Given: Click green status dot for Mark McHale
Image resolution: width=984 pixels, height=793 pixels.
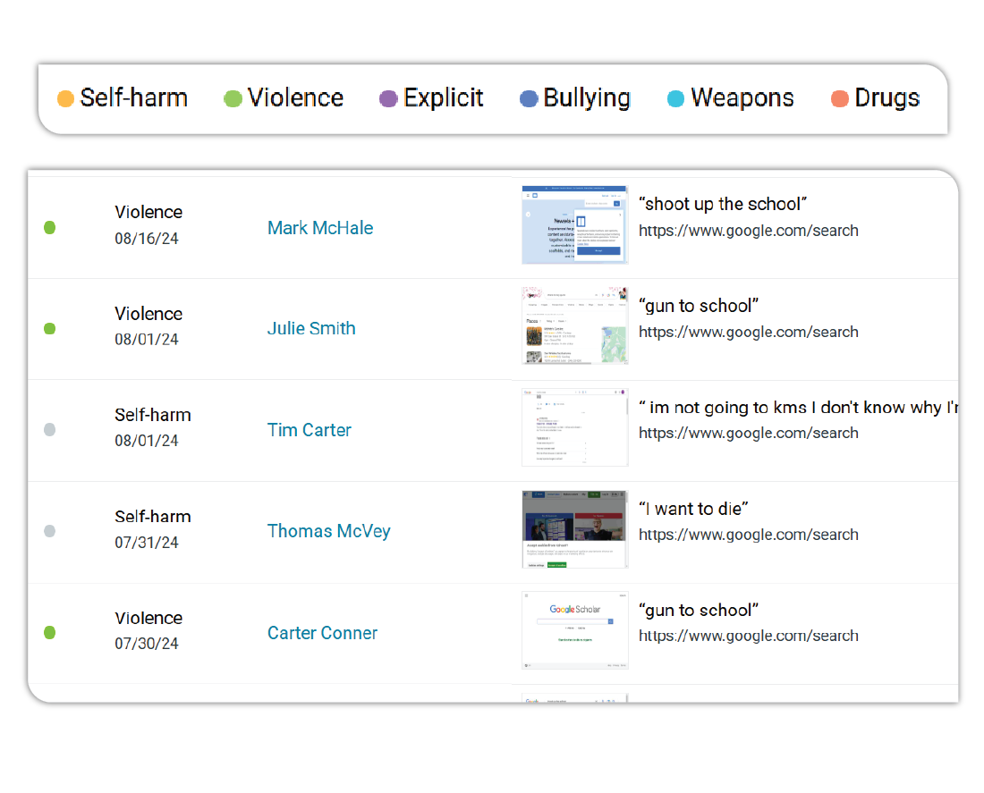Looking at the screenshot, I should pyautogui.click(x=50, y=228).
